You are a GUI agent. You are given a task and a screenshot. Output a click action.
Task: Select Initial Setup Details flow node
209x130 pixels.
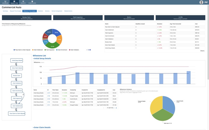pyautogui.click(x=17, y=61)
